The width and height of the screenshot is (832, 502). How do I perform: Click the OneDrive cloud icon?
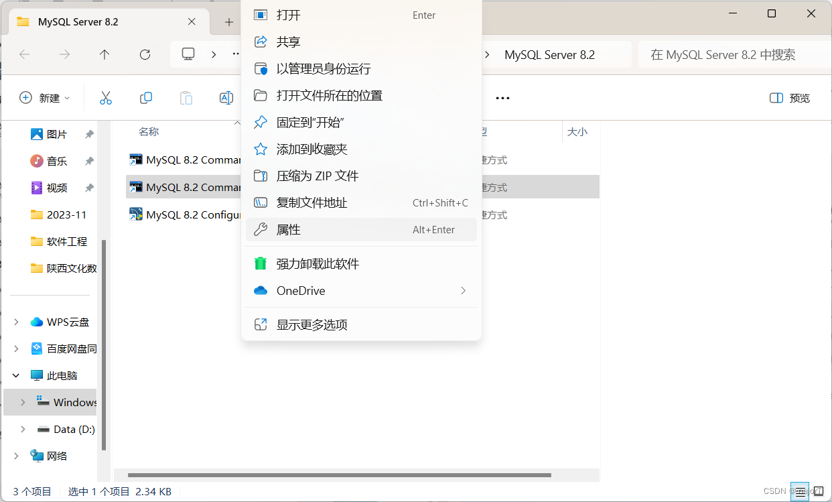tap(261, 291)
